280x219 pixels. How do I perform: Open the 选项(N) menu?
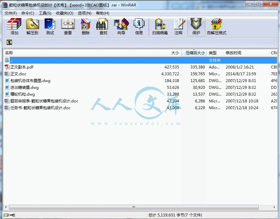84,13
